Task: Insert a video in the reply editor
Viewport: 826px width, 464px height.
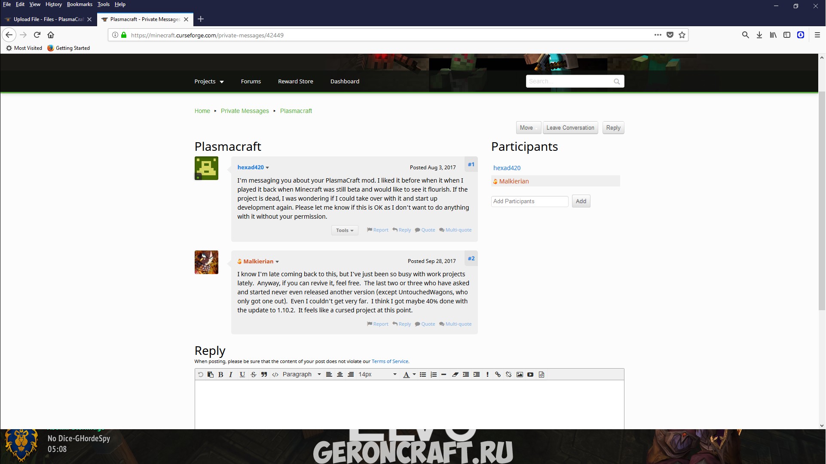Action: [530, 375]
